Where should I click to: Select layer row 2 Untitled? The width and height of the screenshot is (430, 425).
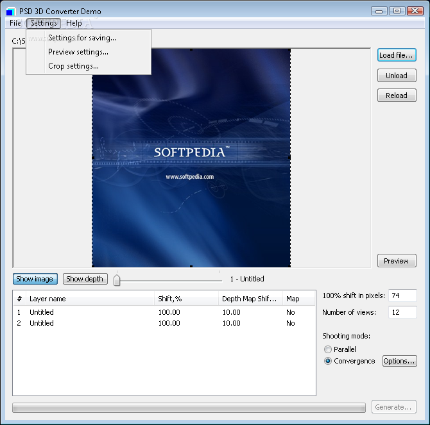tap(164, 323)
